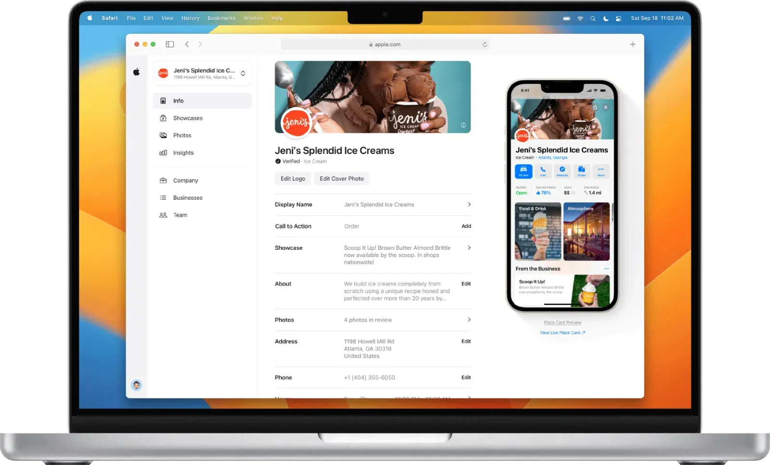This screenshot has width=770, height=465.
Task: Click the Place Card Preview link
Action: pos(563,323)
